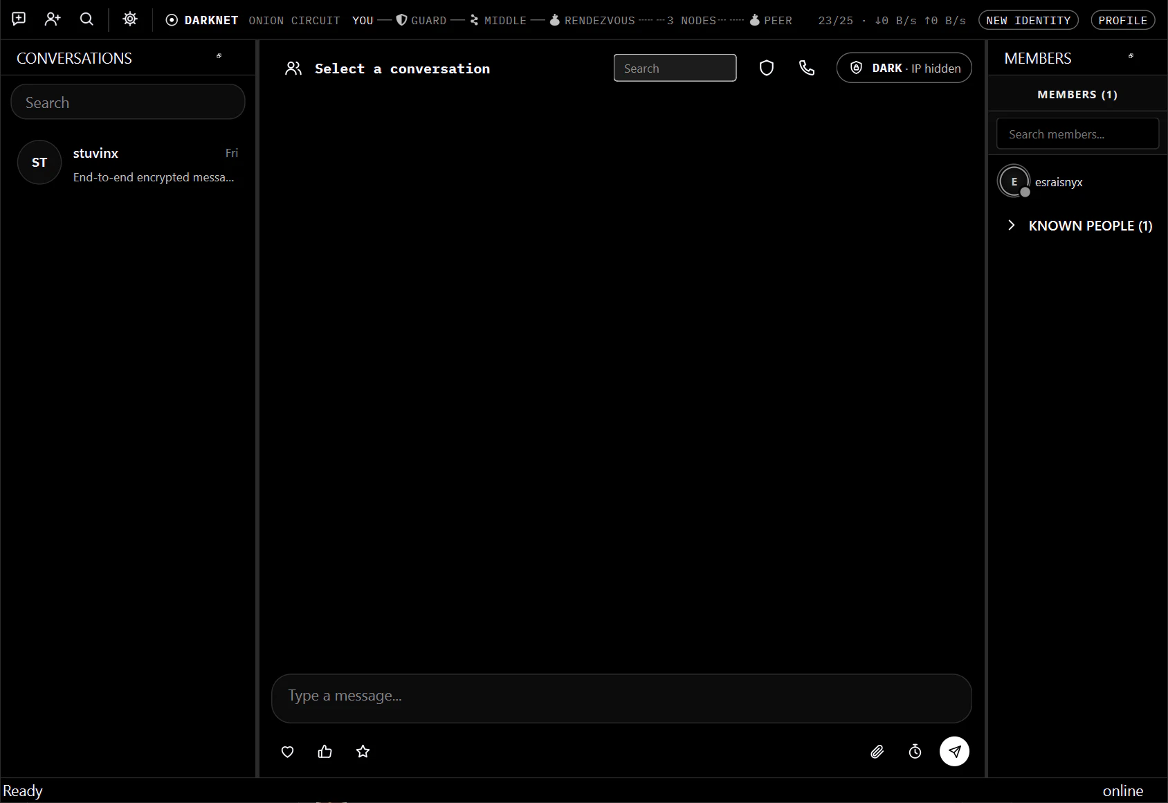
Task: Click the send message paper-plane button
Action: (x=954, y=751)
